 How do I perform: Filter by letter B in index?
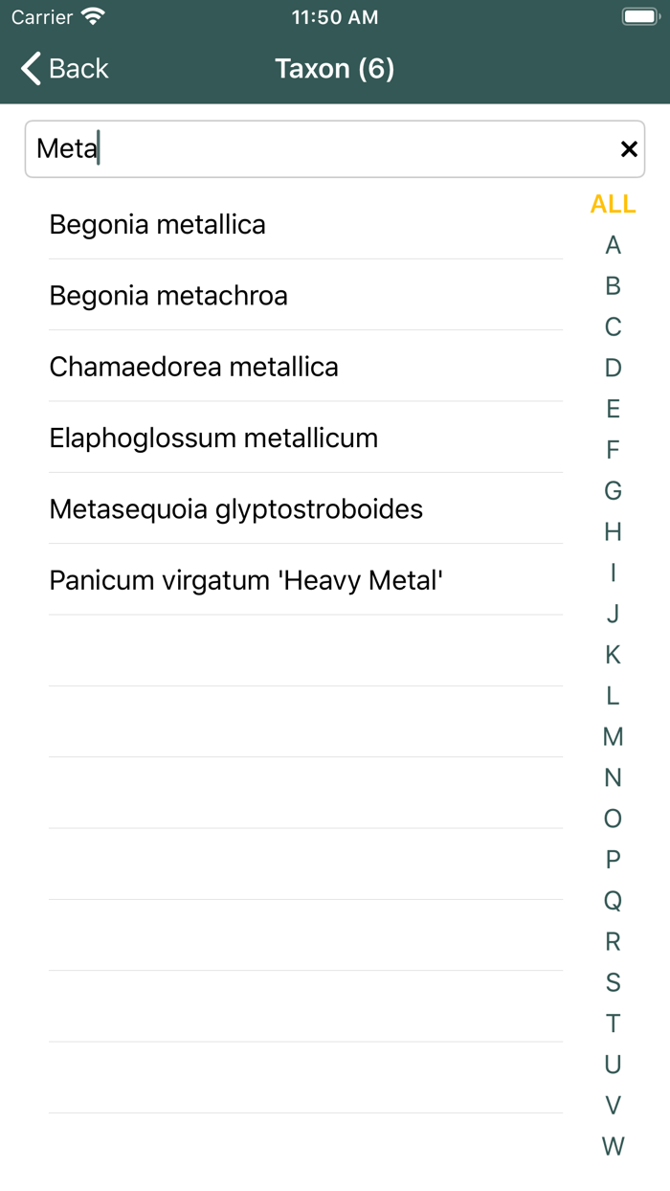pos(613,286)
